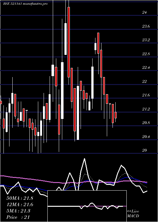Click the 'Price : 21' readout
The image size is (158, 222).
18,217
